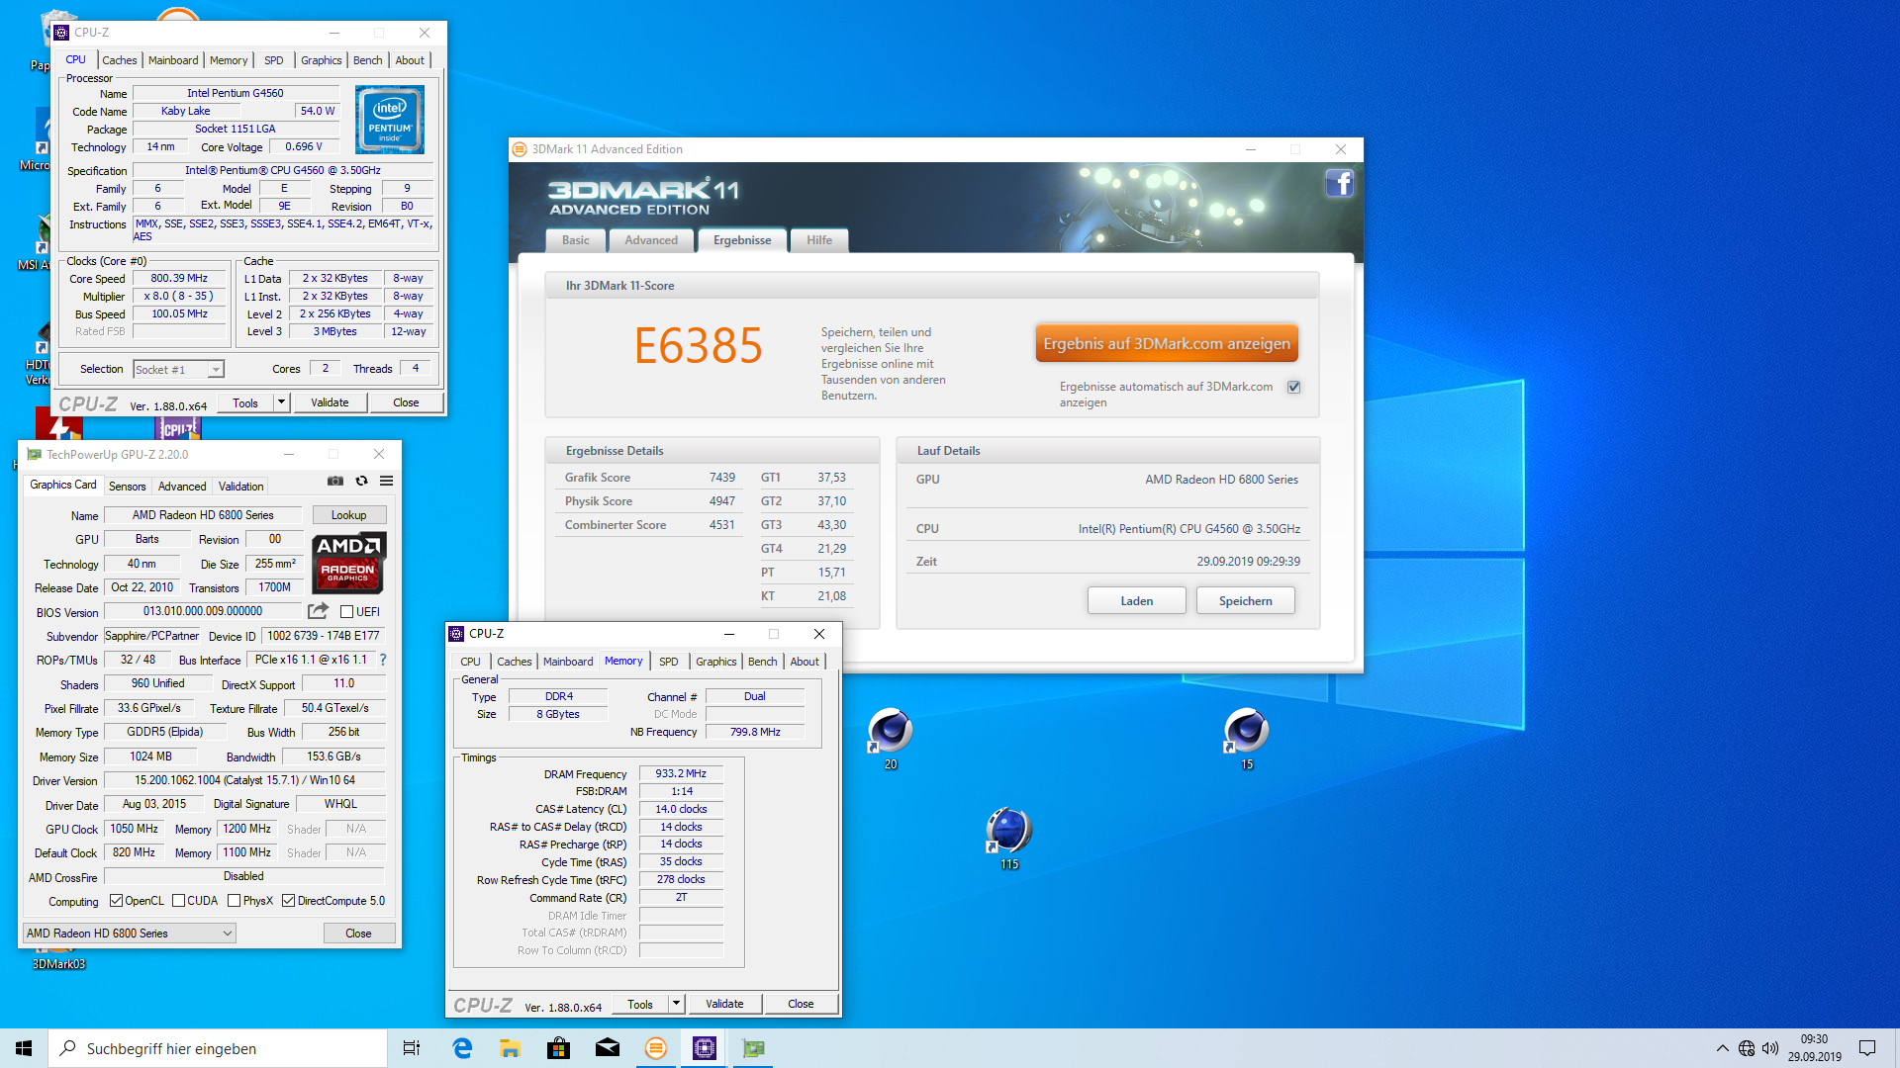Click the Device ID field in GPU-Z
The image size is (1900, 1068).
[x=323, y=636]
